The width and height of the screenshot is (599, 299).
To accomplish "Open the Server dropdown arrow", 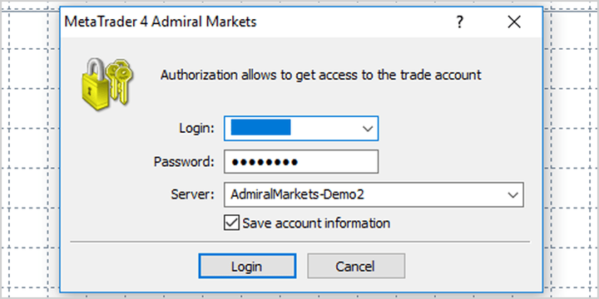I will [512, 195].
